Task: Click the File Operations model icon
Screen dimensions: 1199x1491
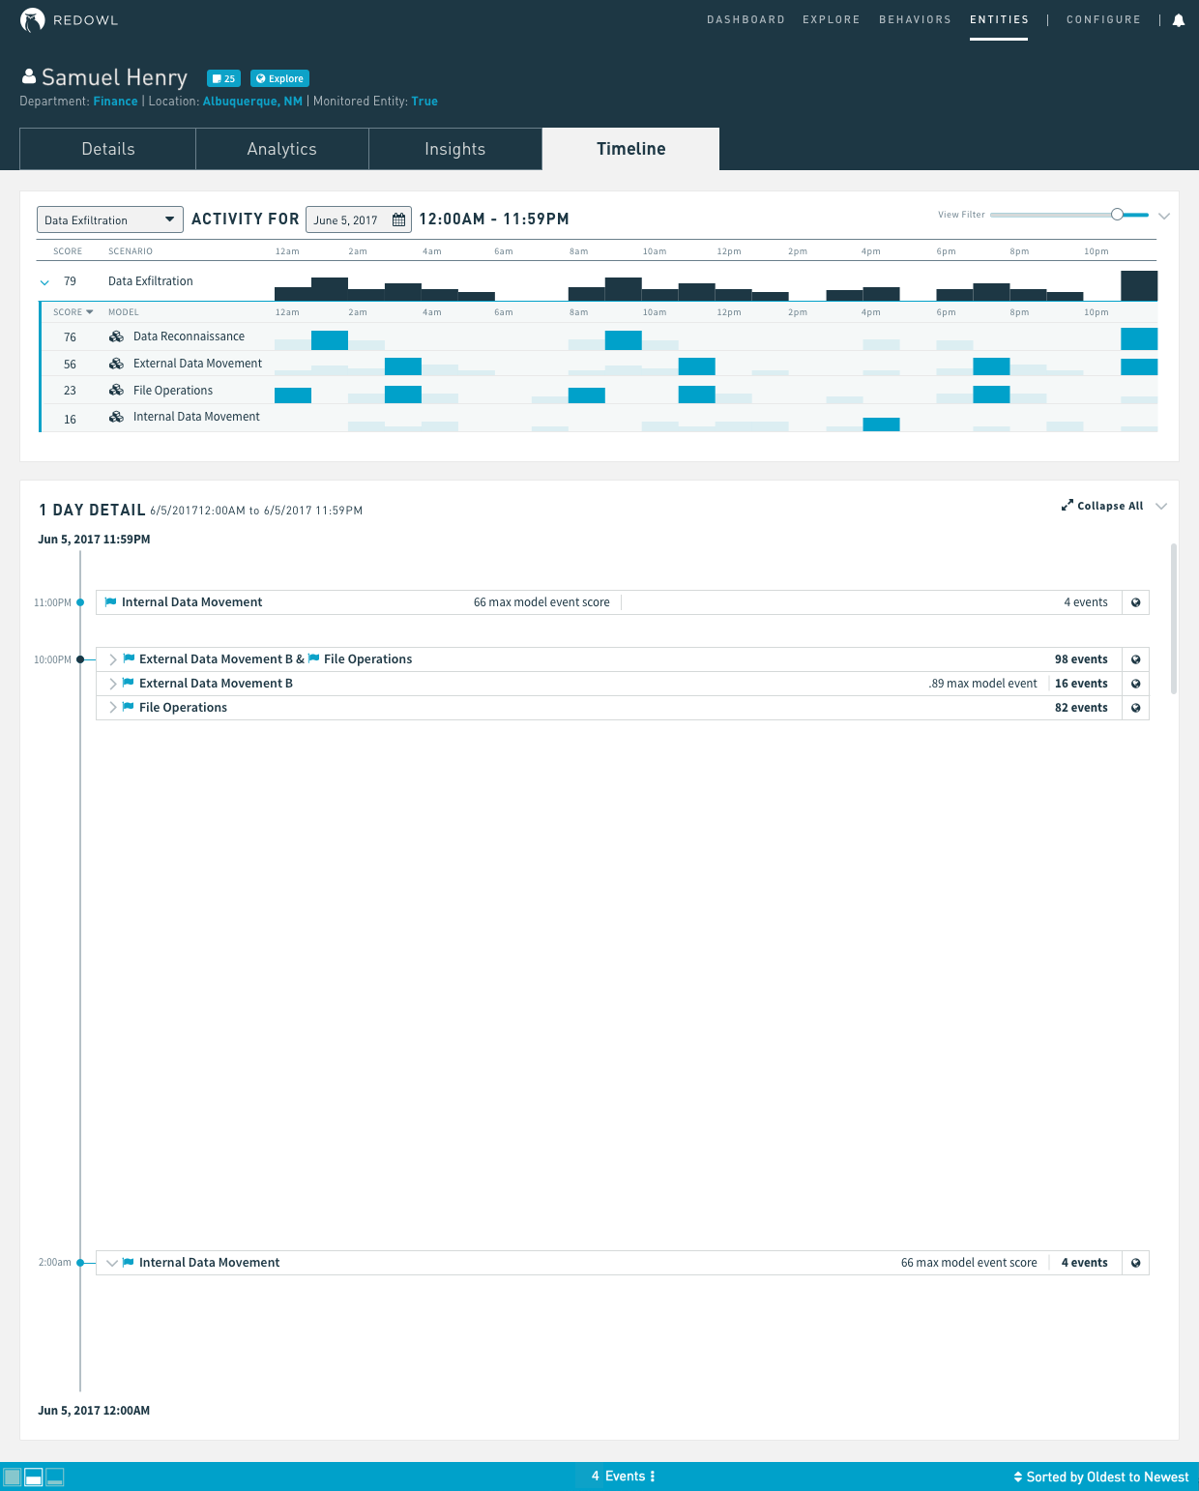Action: click(116, 390)
